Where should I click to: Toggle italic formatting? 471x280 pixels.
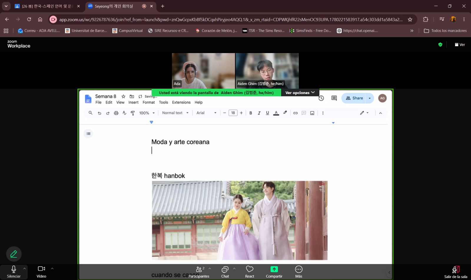259,113
